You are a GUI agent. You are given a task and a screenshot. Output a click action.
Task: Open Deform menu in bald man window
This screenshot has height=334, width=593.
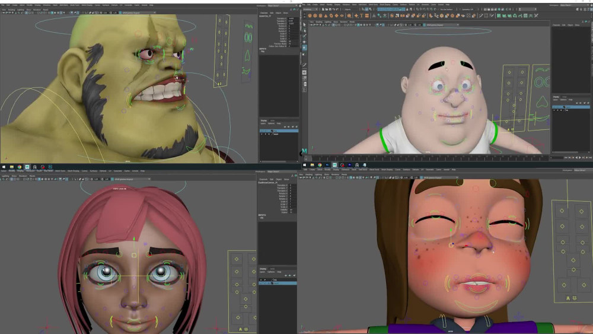click(x=411, y=5)
